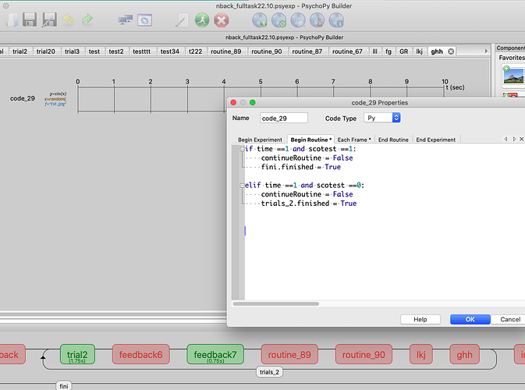Search Pavlovia using the globe magnifier icon

click(x=298, y=20)
